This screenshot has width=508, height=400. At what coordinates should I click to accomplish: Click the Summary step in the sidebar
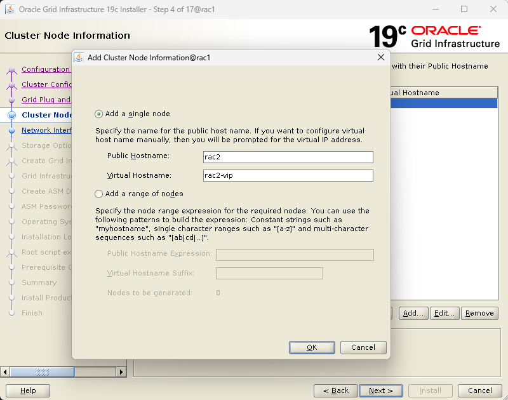pyautogui.click(x=39, y=283)
